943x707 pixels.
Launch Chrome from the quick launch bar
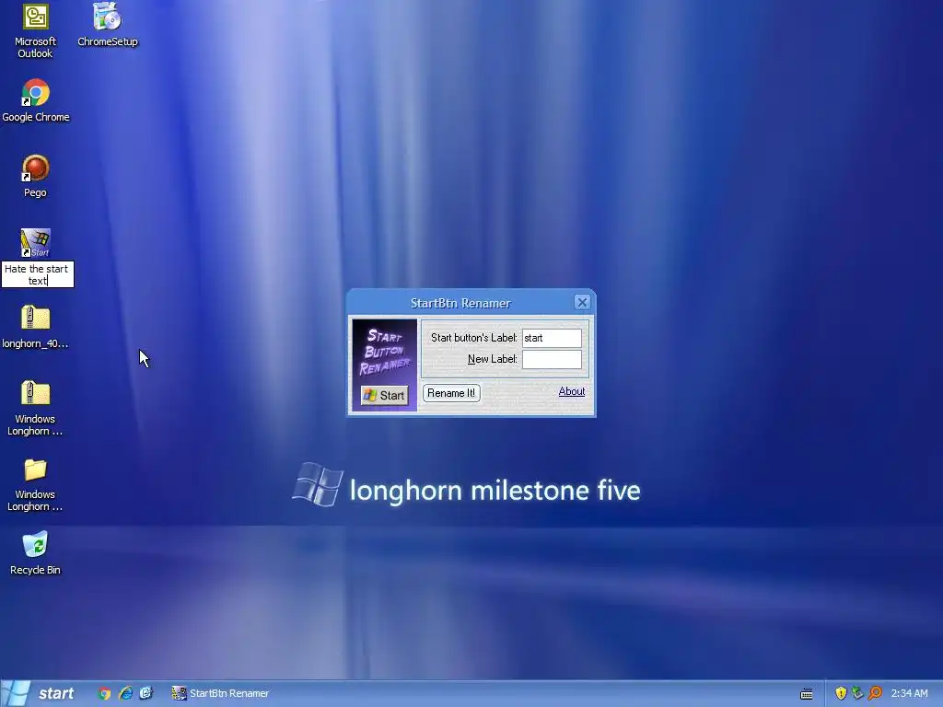point(105,693)
